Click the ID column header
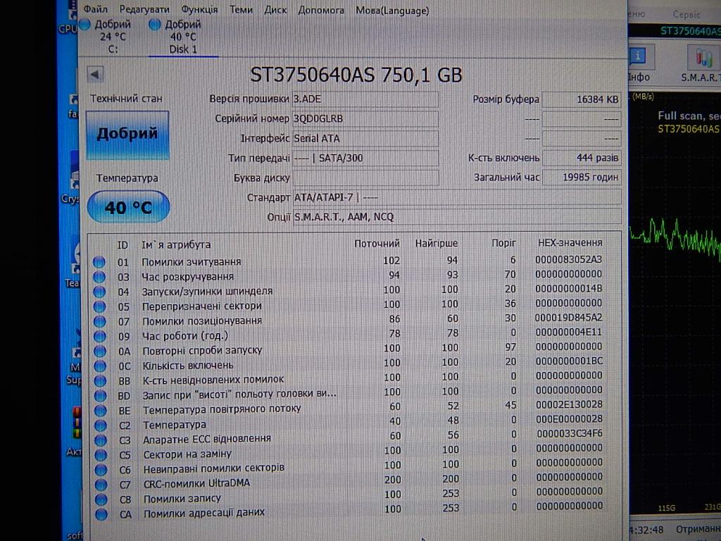 pyautogui.click(x=123, y=245)
